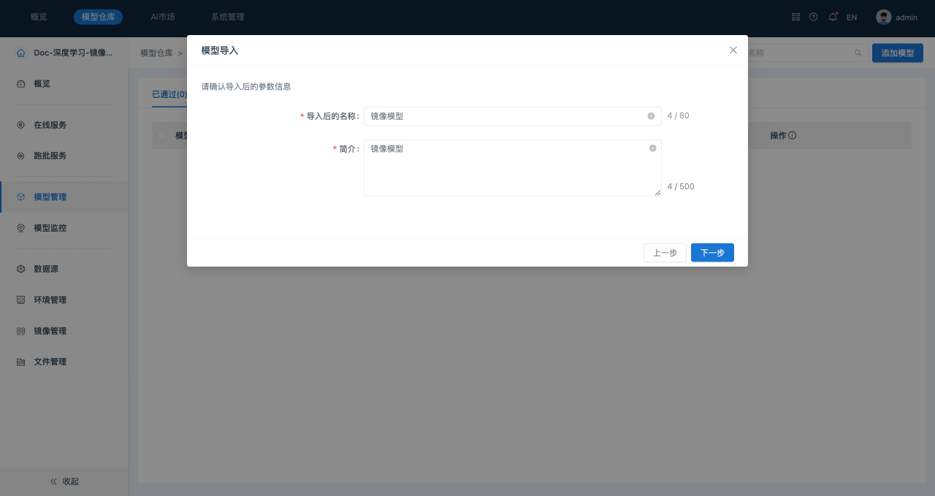Collapse the sidebar with 收起
This screenshot has width=935, height=496.
[x=64, y=481]
